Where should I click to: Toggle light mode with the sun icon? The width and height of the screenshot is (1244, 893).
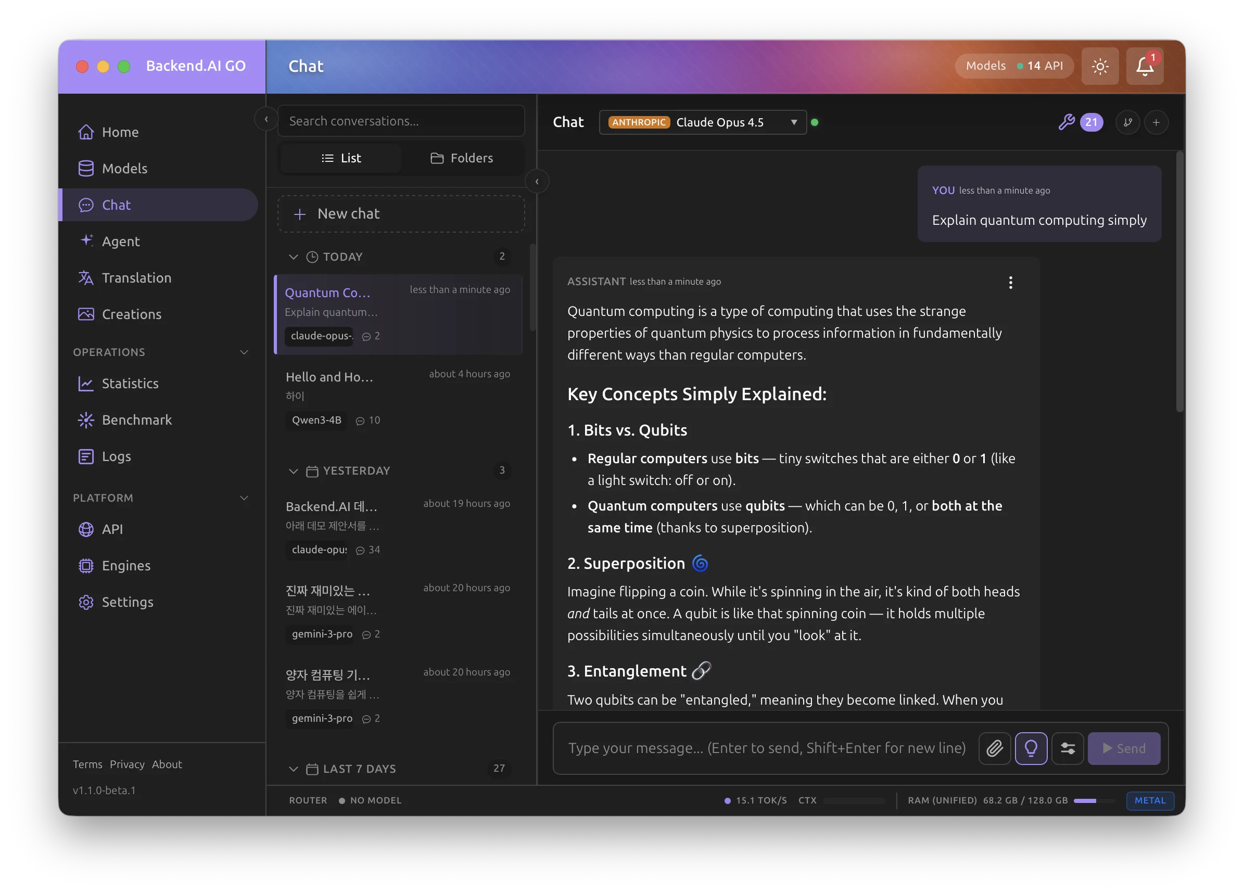point(1100,66)
